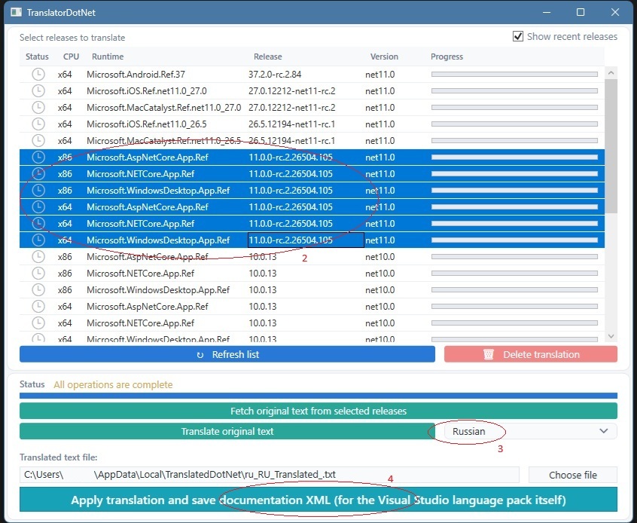
Task: Click the Refresh list button
Action: 227,354
